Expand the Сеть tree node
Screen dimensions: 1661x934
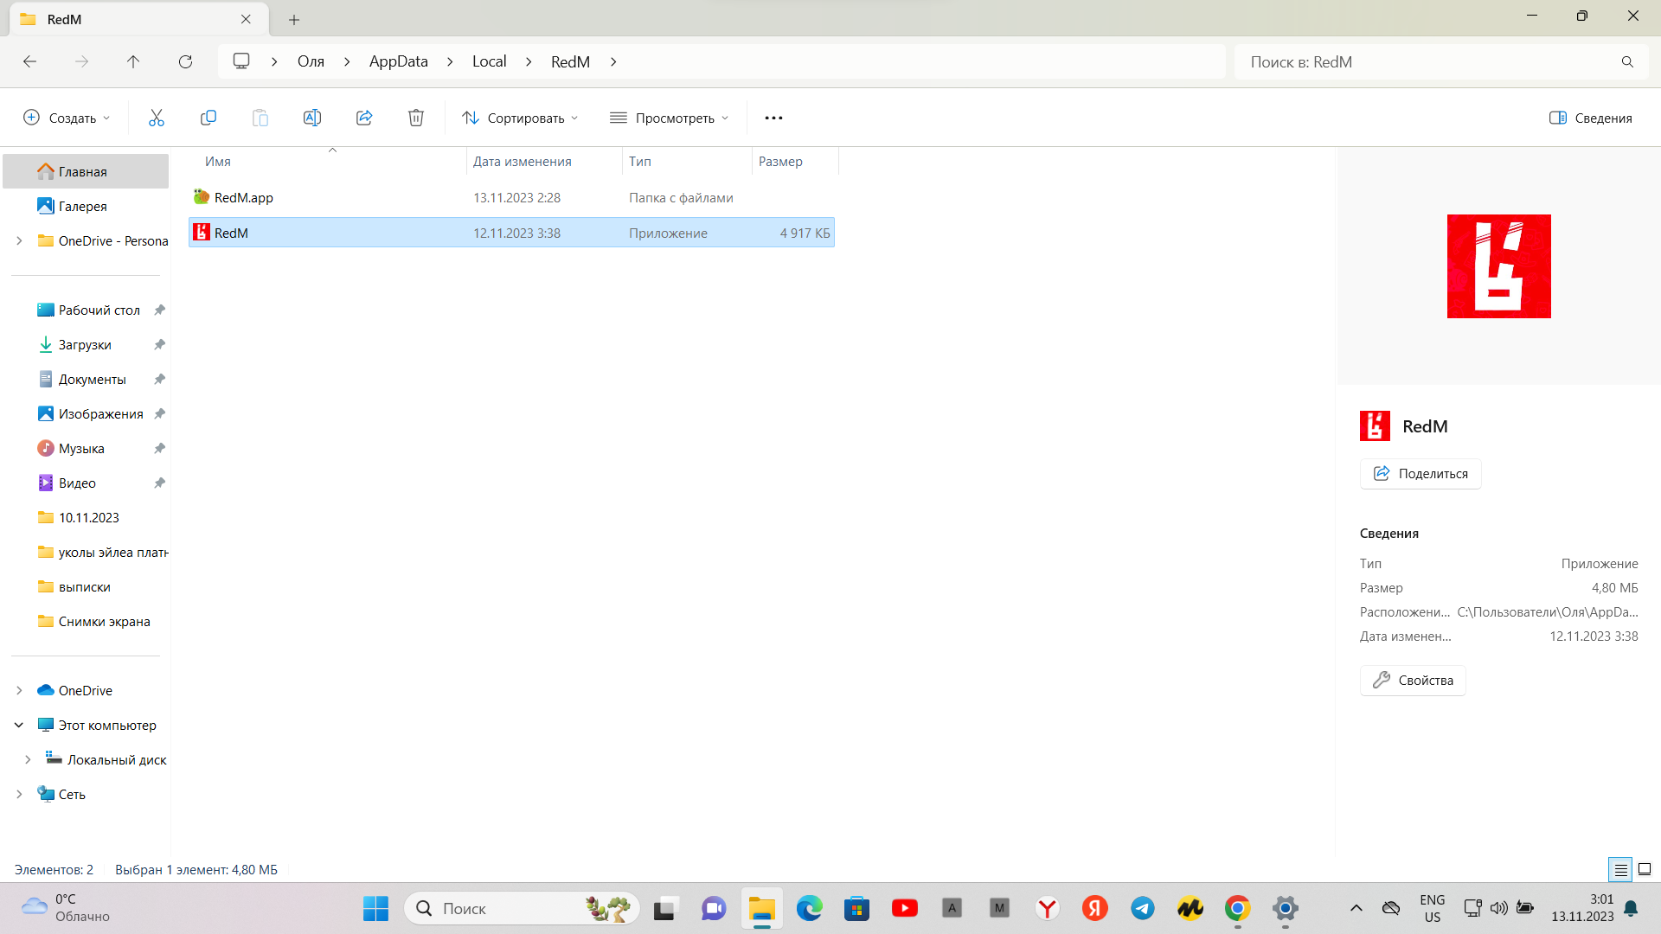[x=19, y=794]
